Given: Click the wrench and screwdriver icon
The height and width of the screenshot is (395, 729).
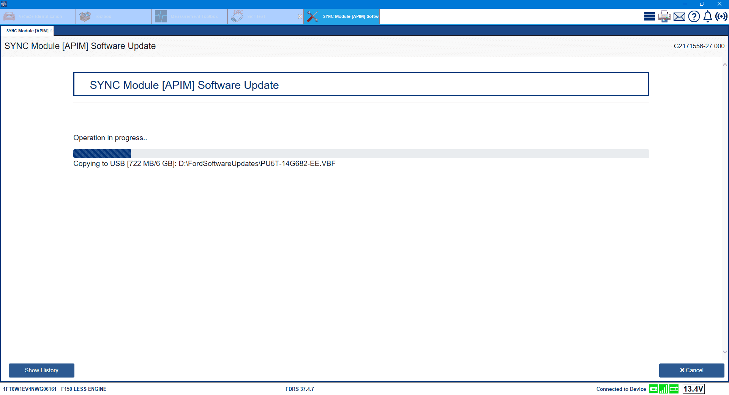Looking at the screenshot, I should pos(312,16).
